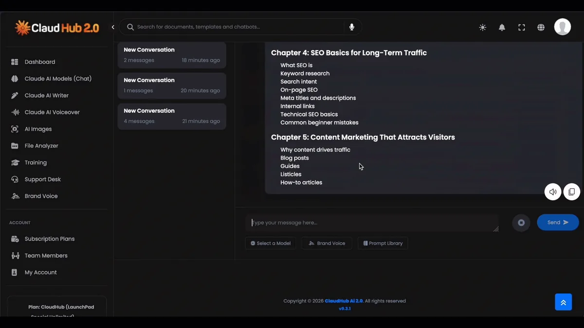Click the search magnifier icon
This screenshot has width=584, height=328.
point(130,27)
